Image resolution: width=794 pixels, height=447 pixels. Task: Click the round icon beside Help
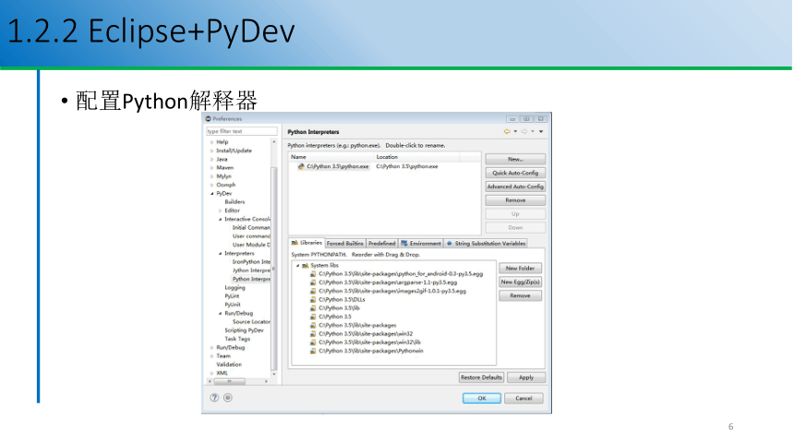(228, 398)
